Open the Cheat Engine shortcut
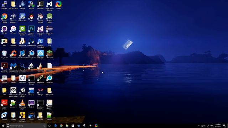 [31, 42]
